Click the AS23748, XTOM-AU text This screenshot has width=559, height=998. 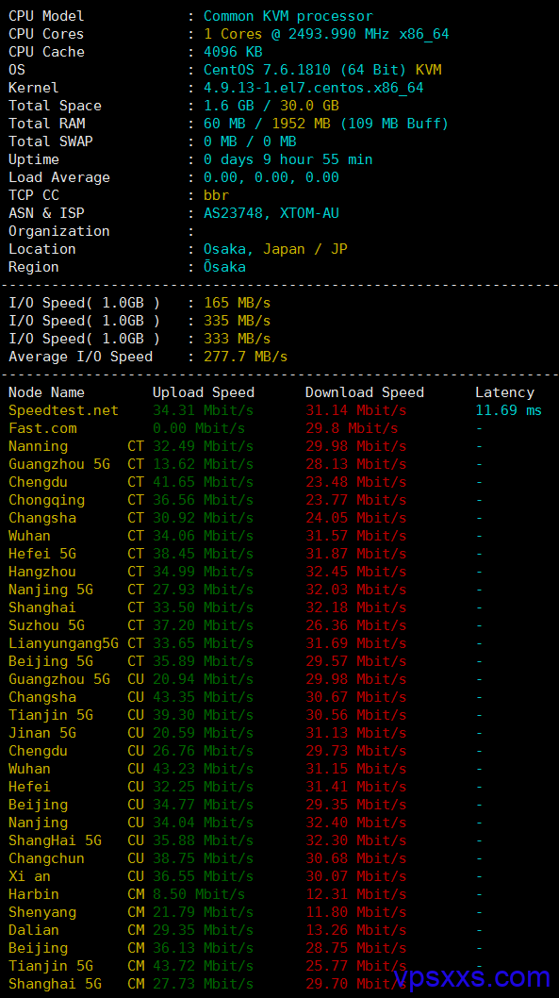[271, 213]
